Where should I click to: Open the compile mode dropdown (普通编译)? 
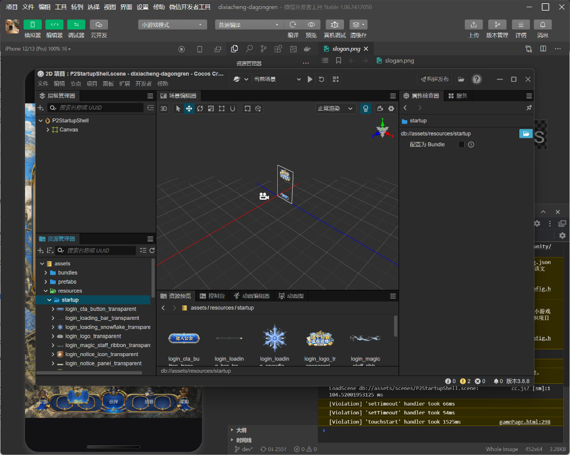[249, 24]
